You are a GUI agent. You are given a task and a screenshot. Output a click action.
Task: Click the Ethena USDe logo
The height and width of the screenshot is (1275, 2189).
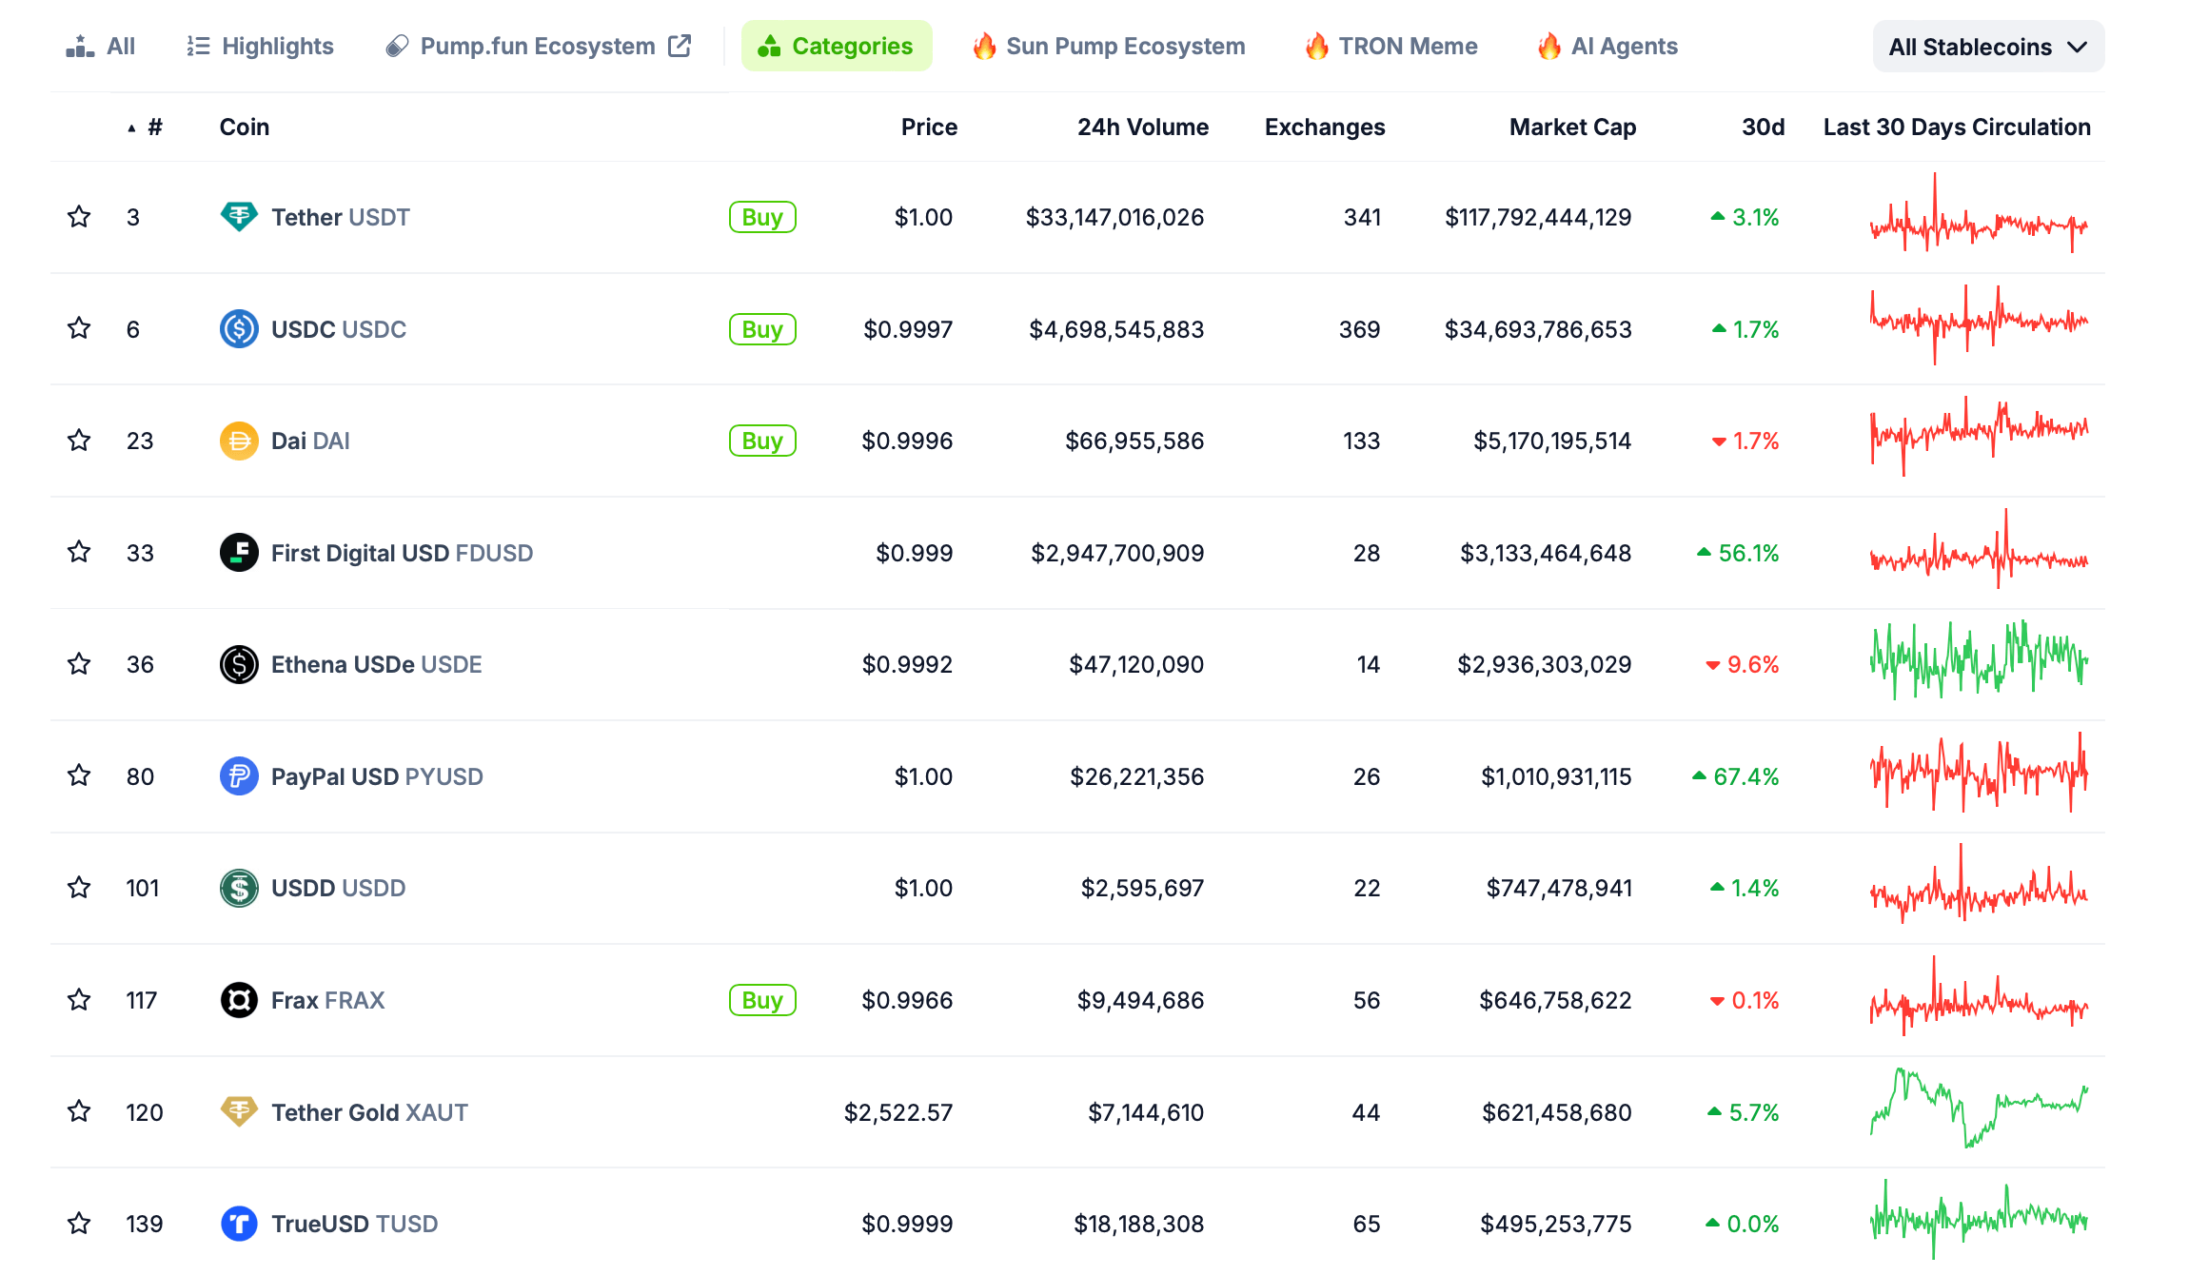pos(239,664)
